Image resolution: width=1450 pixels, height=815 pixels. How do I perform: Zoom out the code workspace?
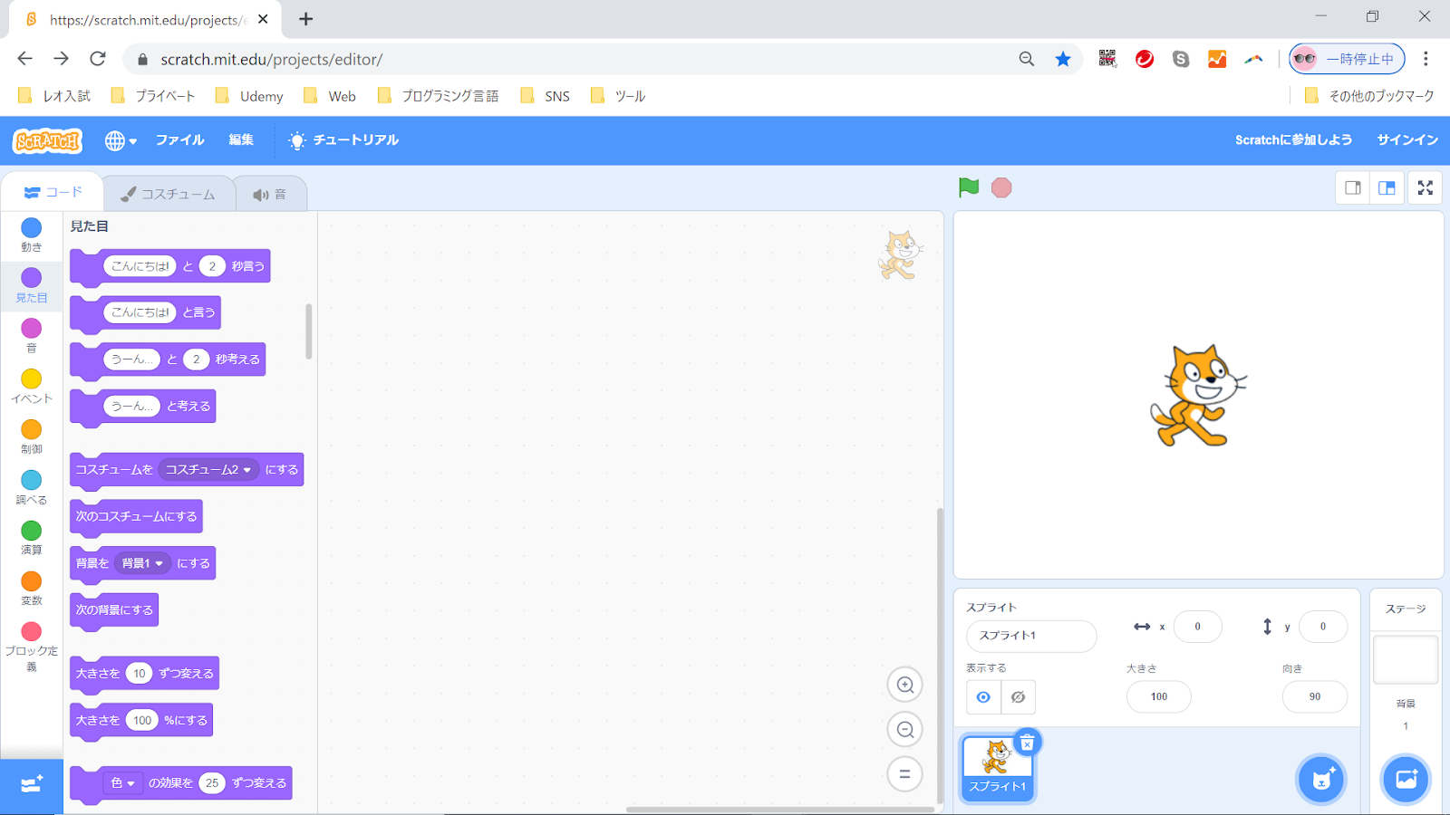pos(904,729)
